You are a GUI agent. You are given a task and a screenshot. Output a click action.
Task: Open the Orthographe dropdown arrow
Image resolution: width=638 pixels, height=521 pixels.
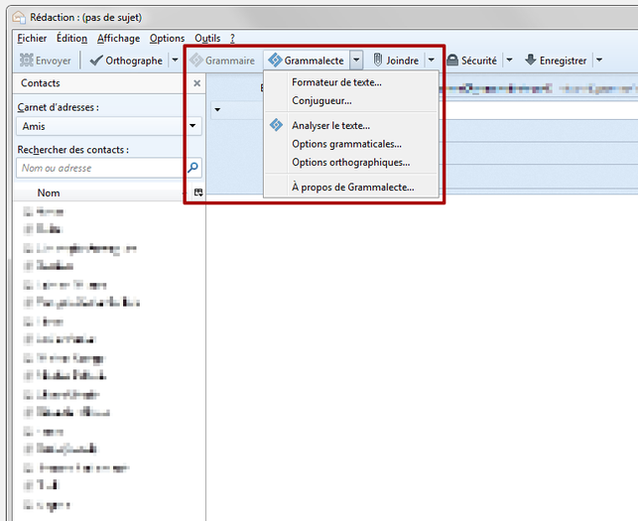pos(175,61)
